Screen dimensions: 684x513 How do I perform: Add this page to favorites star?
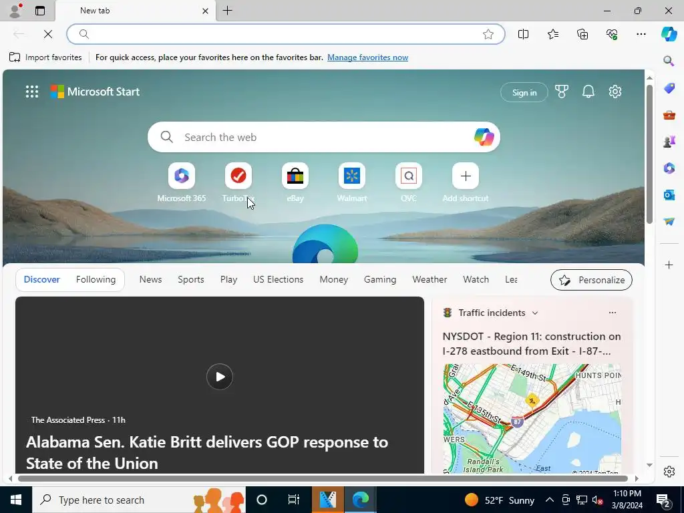pos(488,34)
